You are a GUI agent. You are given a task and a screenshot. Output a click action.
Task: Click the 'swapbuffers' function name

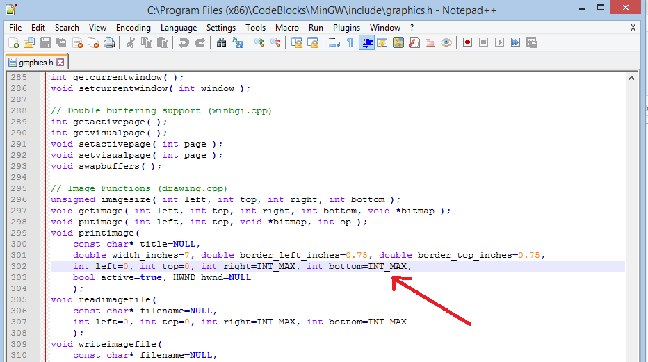click(109, 166)
